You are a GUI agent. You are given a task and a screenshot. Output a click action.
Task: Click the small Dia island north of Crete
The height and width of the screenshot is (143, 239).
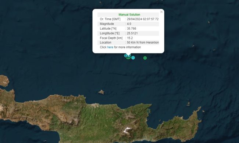(101, 92)
